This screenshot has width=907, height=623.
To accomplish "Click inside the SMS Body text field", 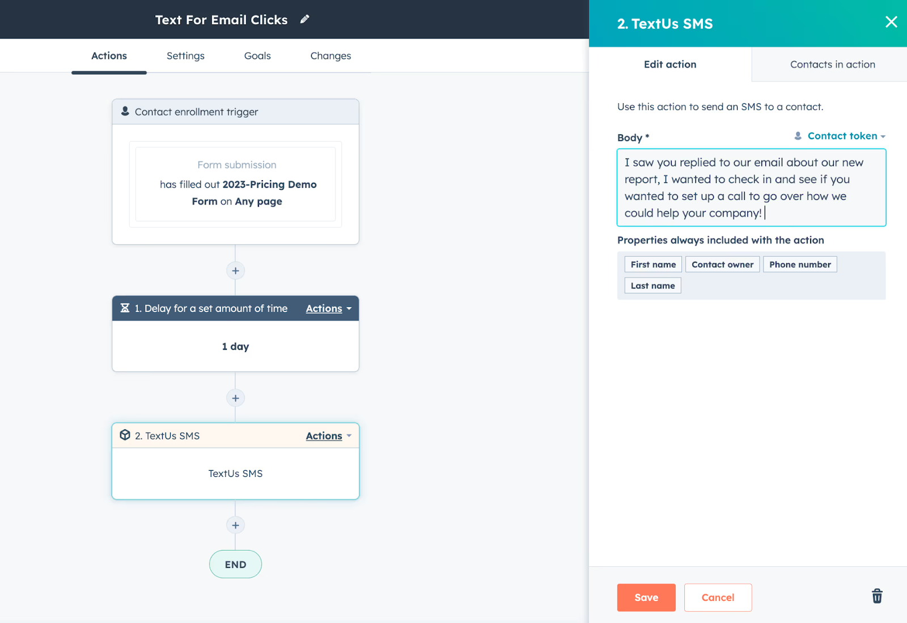I will 751,187.
